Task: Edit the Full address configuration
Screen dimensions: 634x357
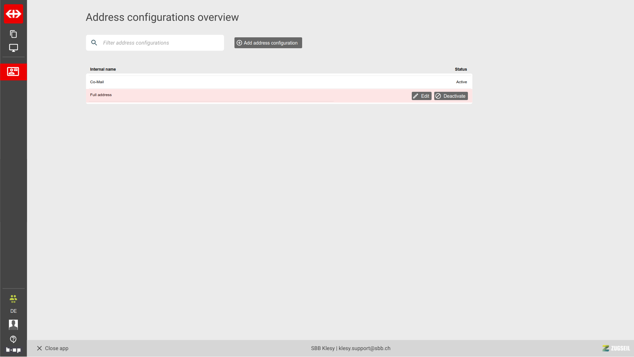Action: pos(421,96)
